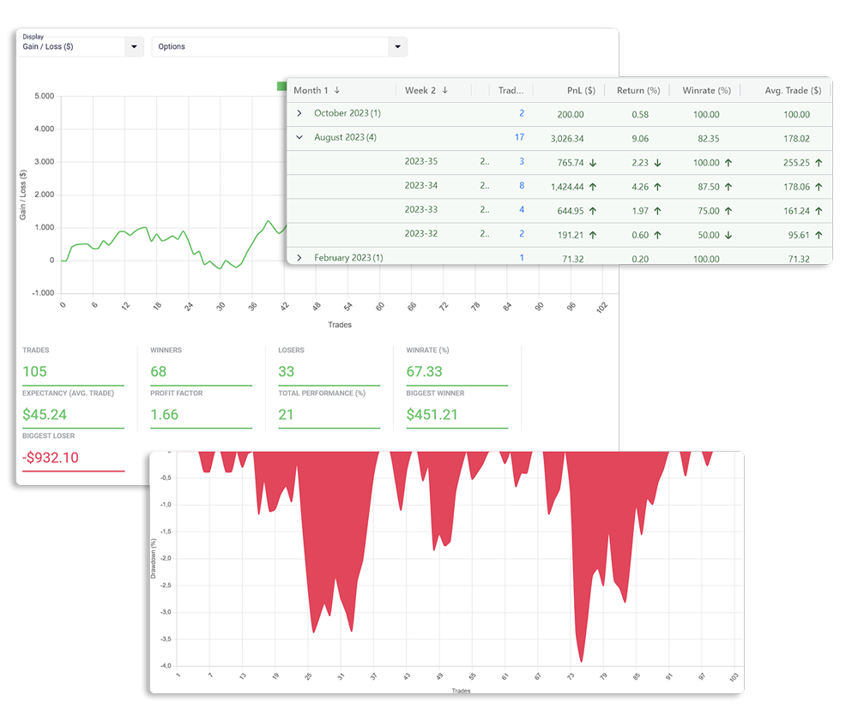Open the Options dropdown
This screenshot has width=858, height=714.
tap(396, 47)
